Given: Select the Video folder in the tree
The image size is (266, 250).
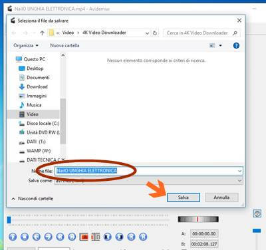Looking at the screenshot, I should coord(33,114).
